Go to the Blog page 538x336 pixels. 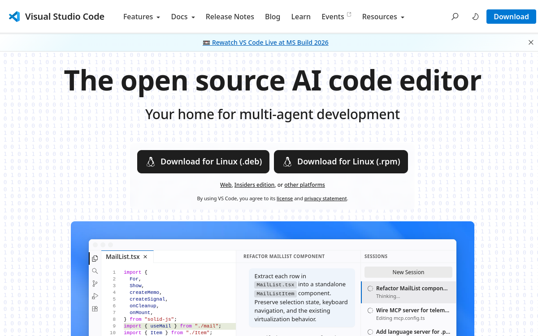coord(273,17)
